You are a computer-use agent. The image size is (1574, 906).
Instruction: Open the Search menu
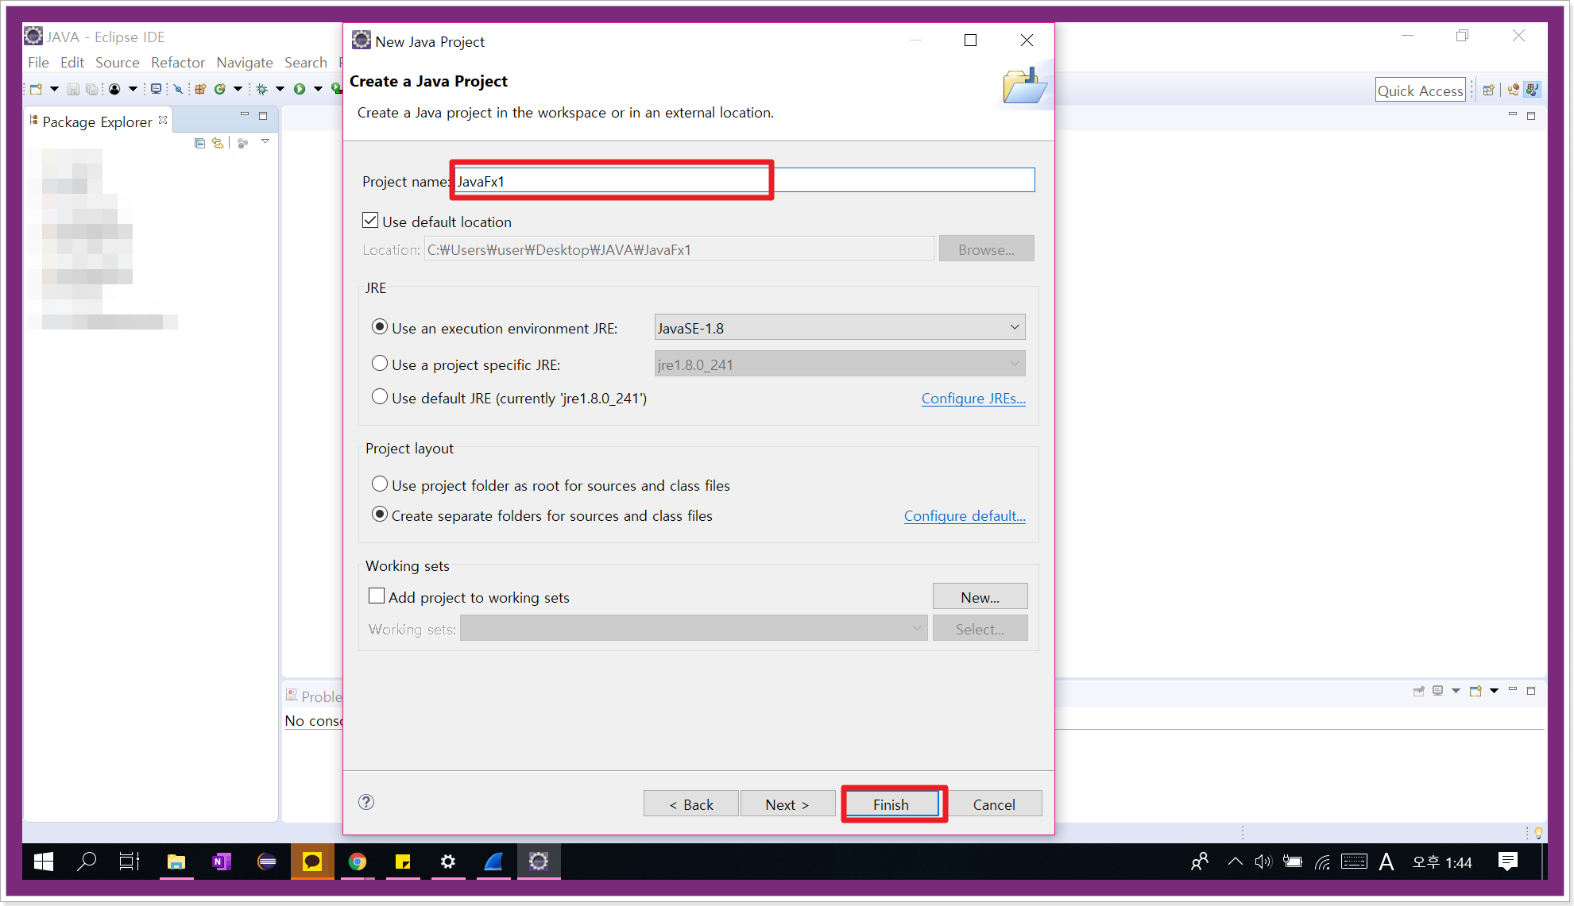(x=306, y=62)
